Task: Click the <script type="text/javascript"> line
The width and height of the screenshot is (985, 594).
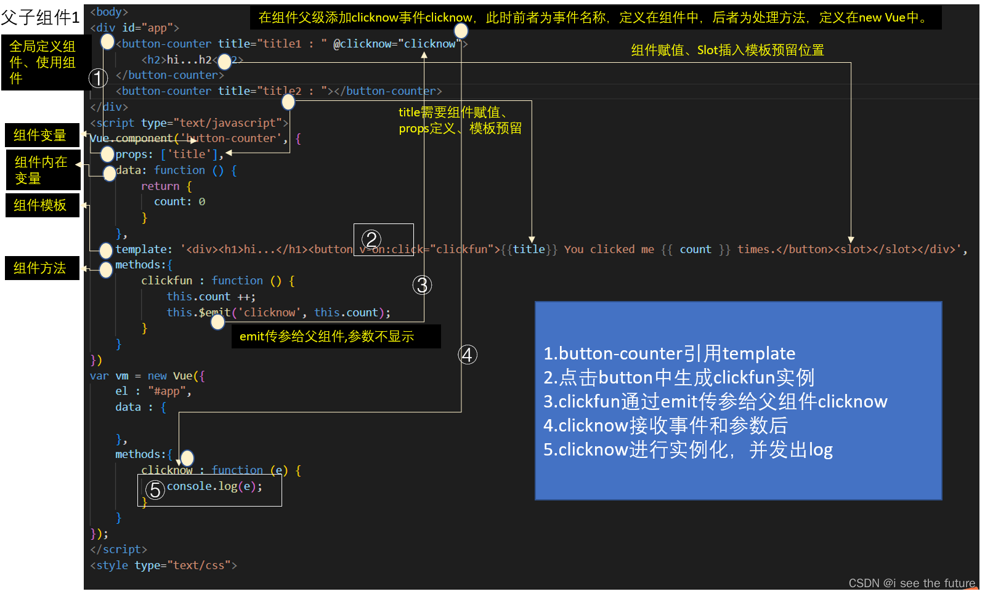Action: (x=189, y=123)
